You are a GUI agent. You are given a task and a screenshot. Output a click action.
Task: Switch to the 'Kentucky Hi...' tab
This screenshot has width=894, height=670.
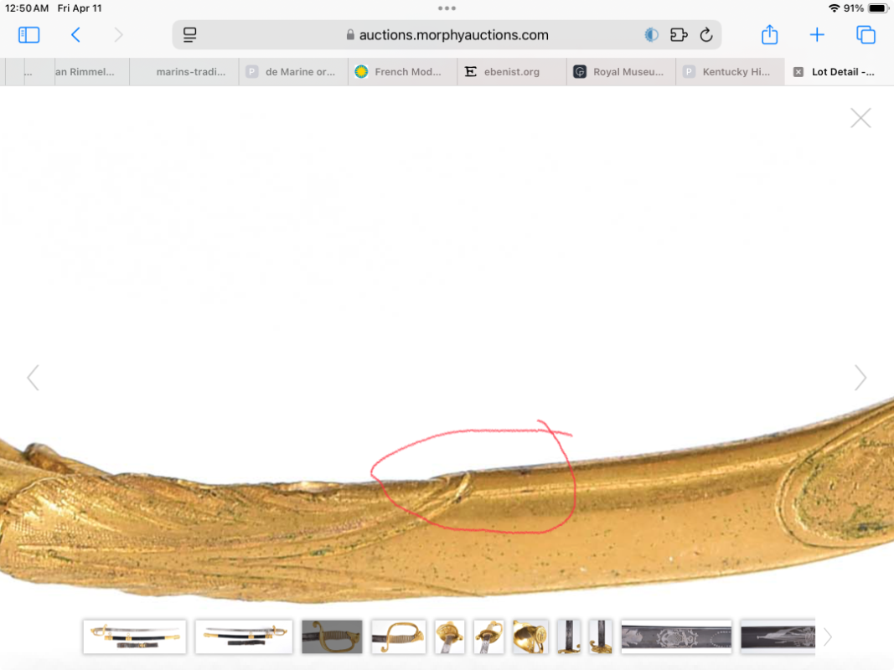tap(731, 72)
